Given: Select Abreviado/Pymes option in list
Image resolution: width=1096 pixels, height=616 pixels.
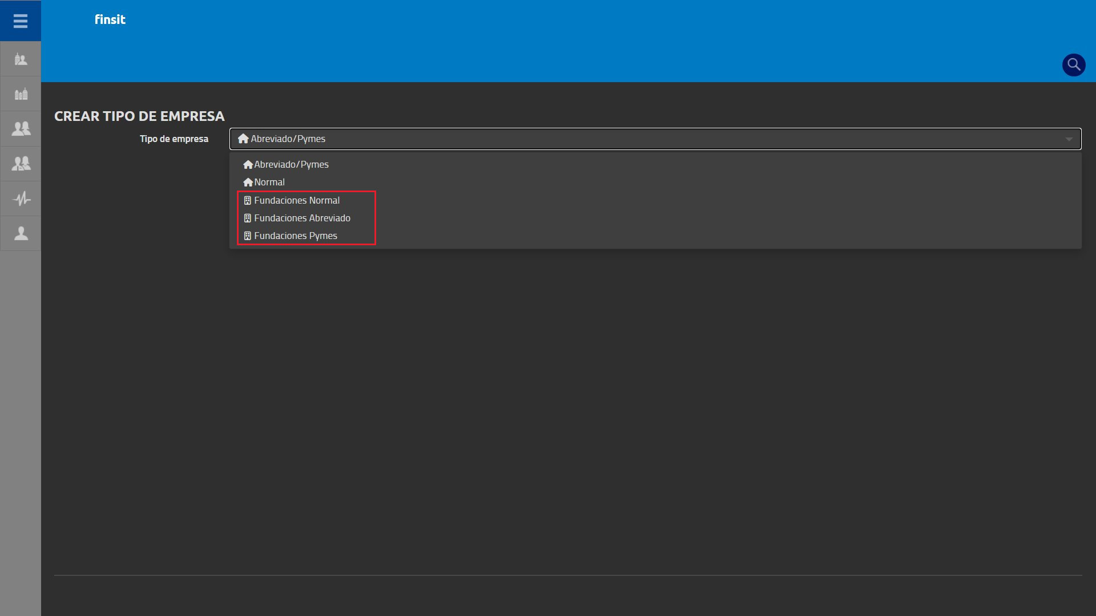Looking at the screenshot, I should click(x=655, y=164).
